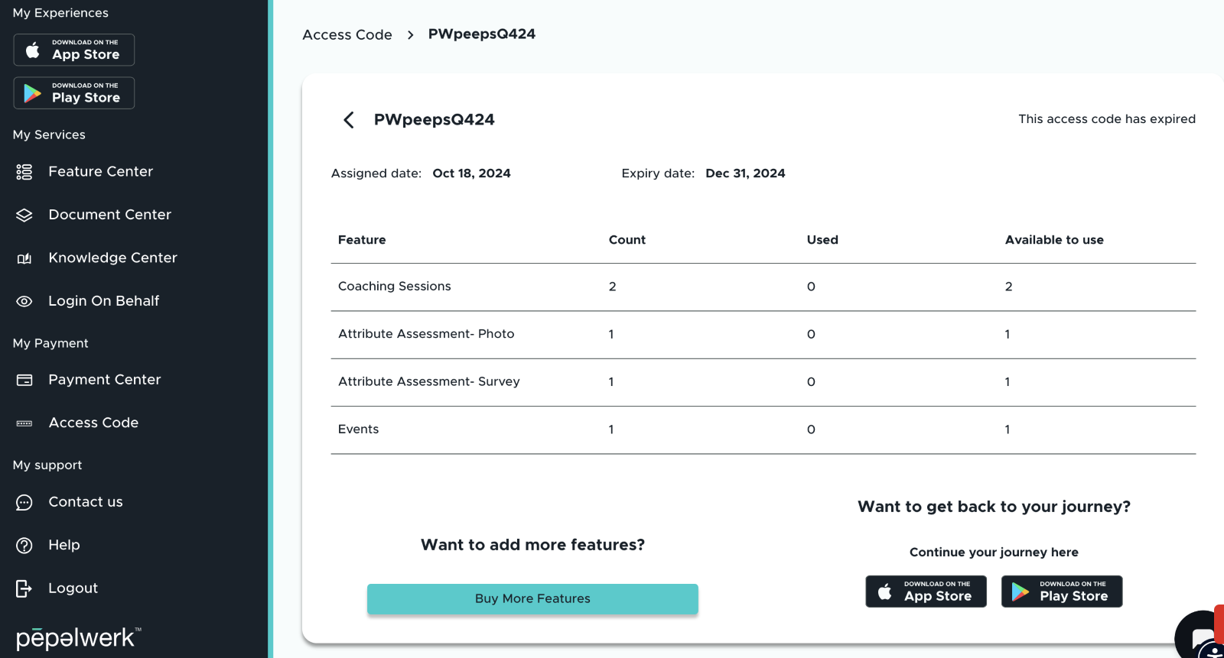Click the Logout icon in the sidebar
This screenshot has height=658, width=1224.
click(x=24, y=588)
